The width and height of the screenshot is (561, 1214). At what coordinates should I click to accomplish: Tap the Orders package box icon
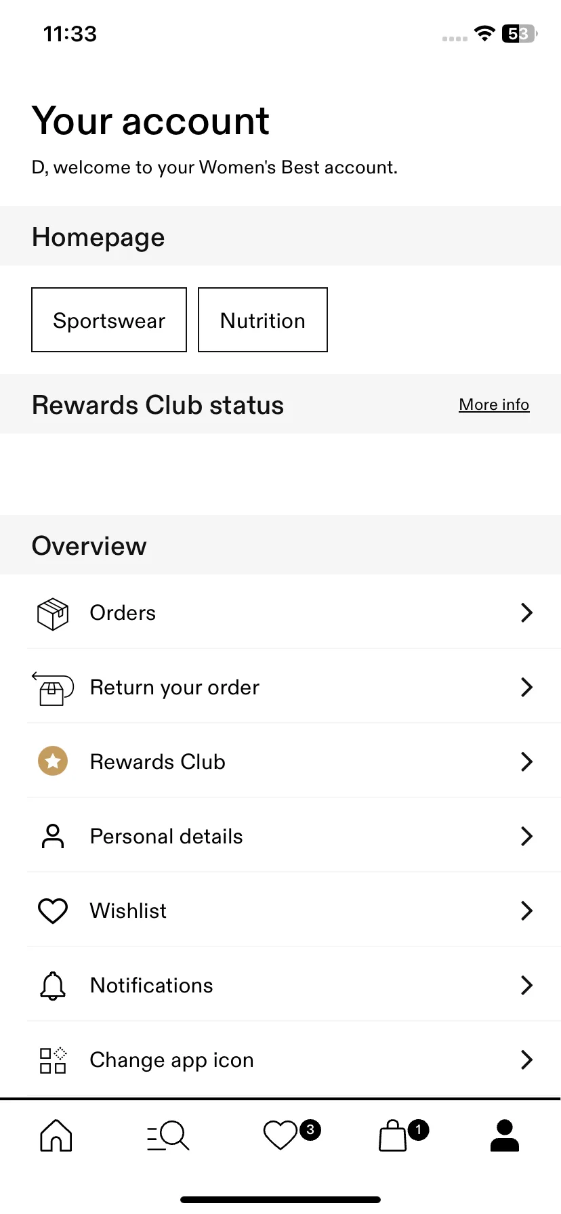(x=53, y=614)
